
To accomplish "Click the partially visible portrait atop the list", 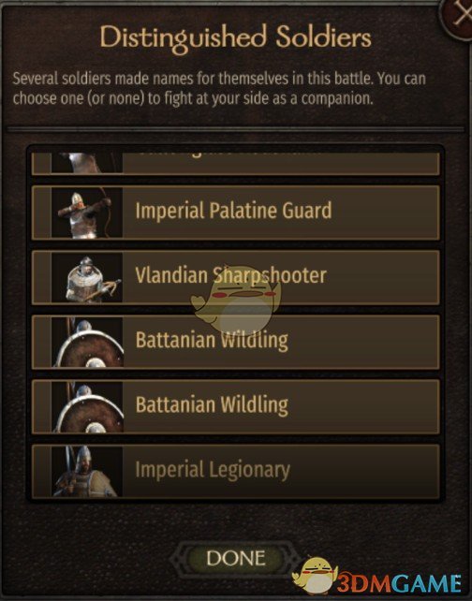I will click(x=87, y=163).
